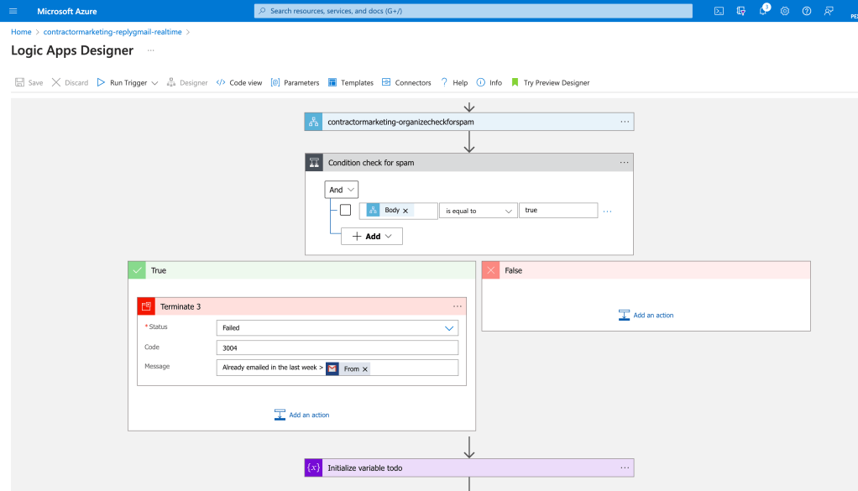Switch to Code view
This screenshot has width=858, height=491.
239,82
